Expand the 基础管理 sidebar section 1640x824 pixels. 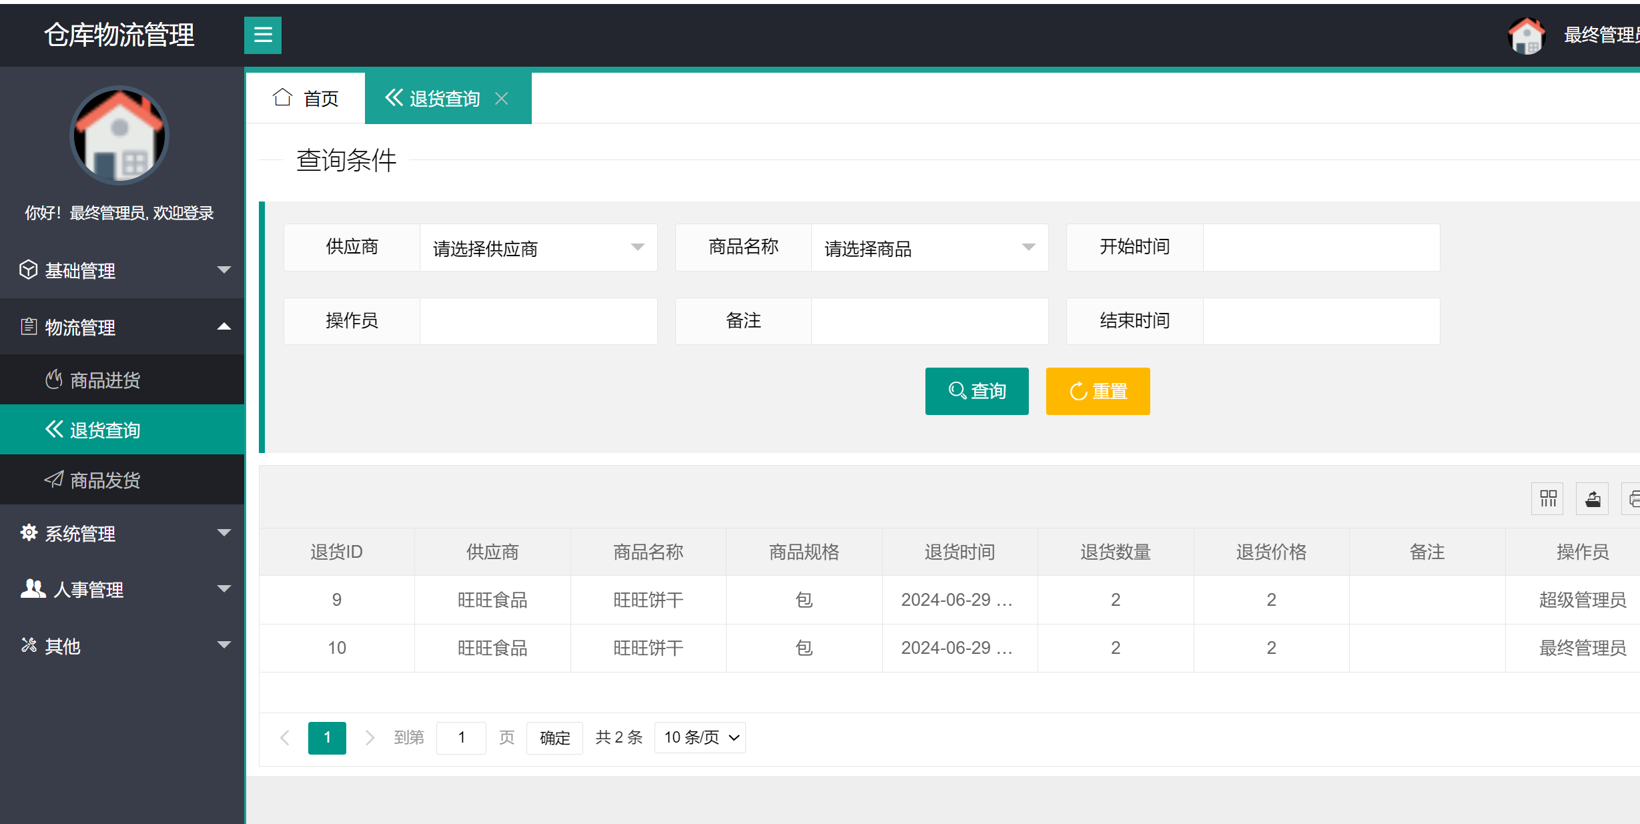click(x=80, y=270)
